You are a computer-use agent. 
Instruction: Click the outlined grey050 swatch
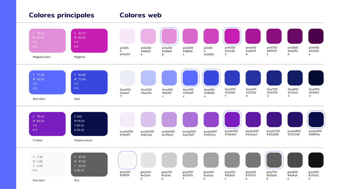[127, 160]
